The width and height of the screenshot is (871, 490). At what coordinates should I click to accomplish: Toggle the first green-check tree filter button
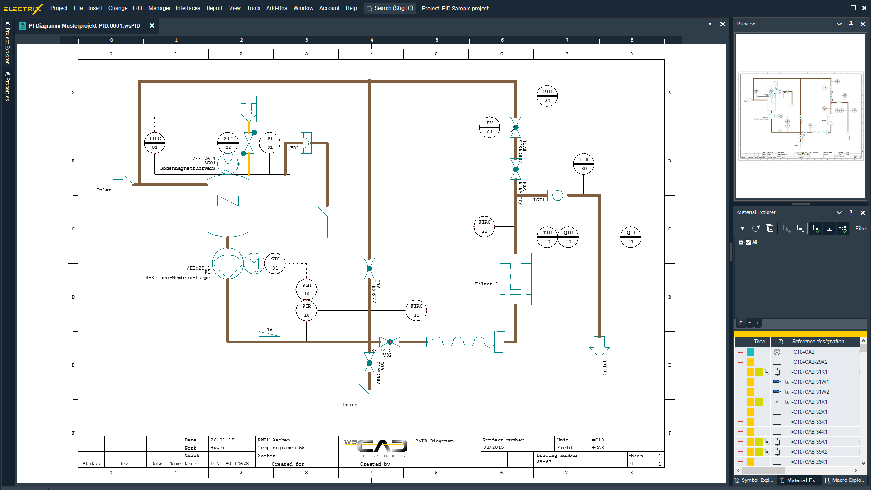coord(816,229)
